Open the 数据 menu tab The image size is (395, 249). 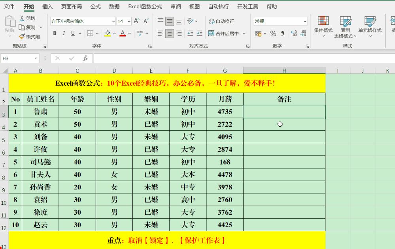pyautogui.click(x=114, y=6)
